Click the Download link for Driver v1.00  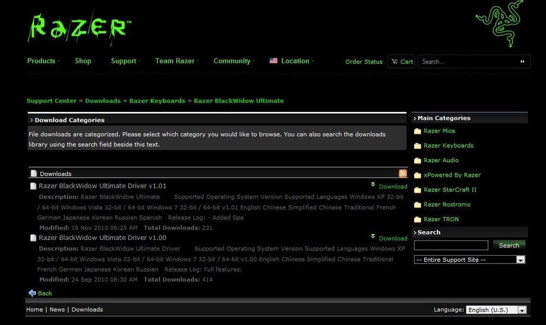393,238
